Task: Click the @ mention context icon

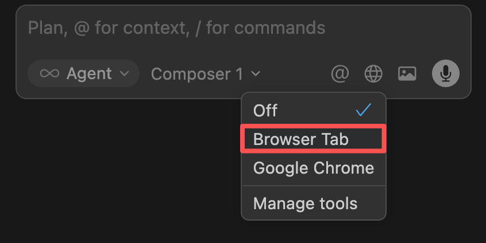Action: point(340,73)
